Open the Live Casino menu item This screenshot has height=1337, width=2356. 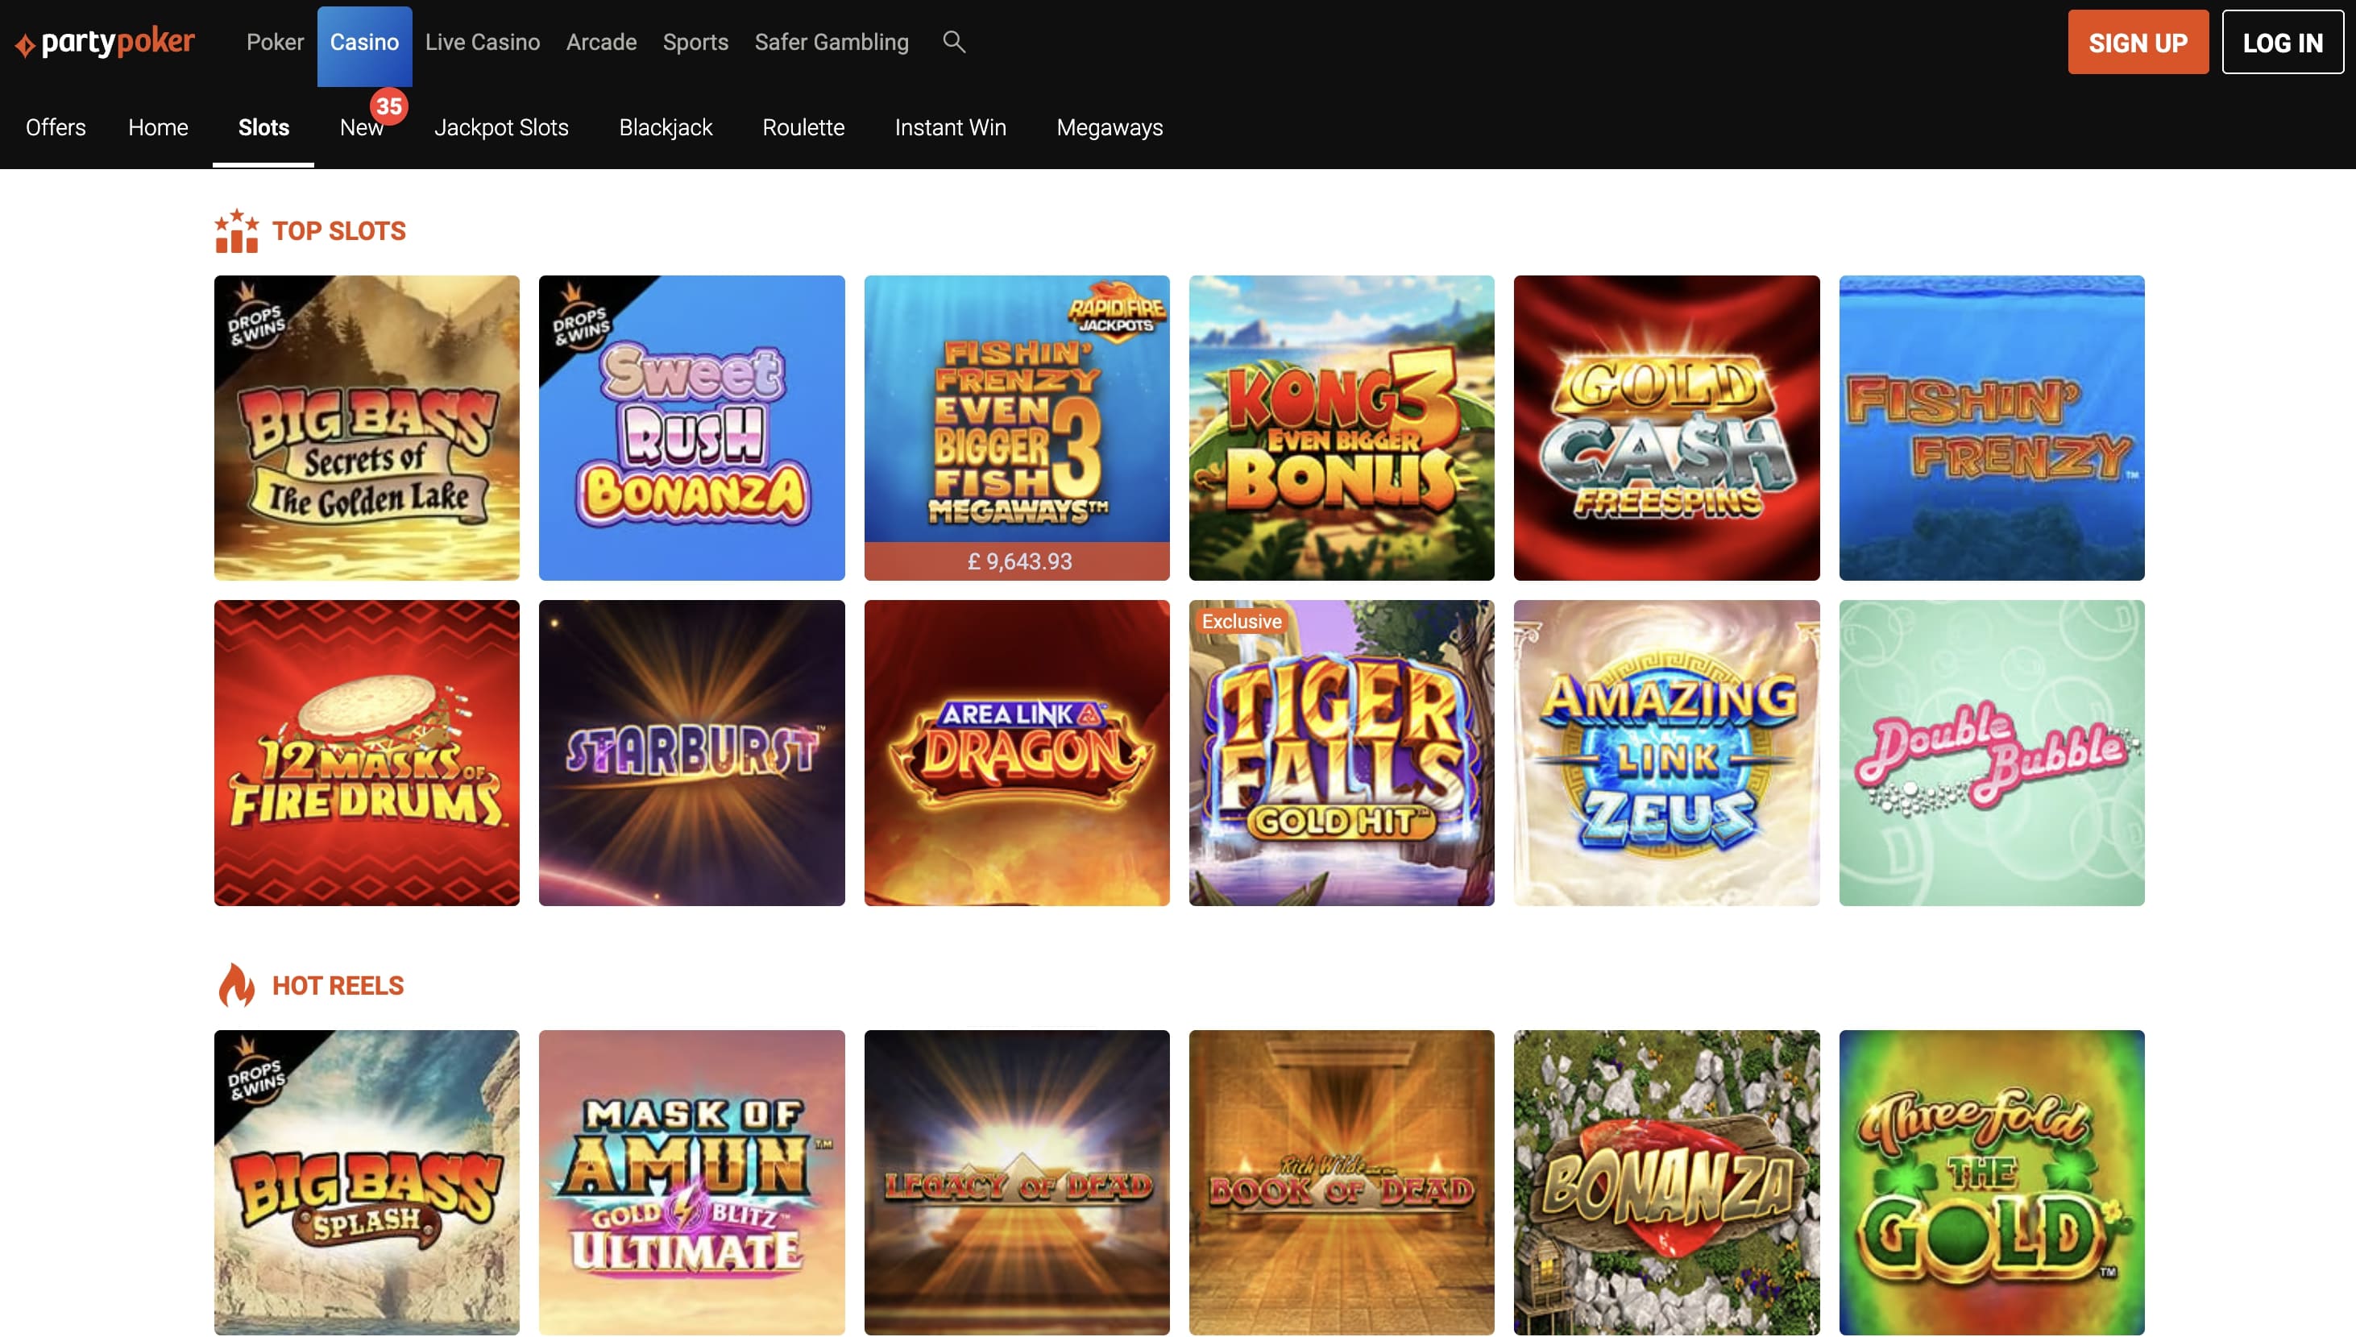click(482, 41)
